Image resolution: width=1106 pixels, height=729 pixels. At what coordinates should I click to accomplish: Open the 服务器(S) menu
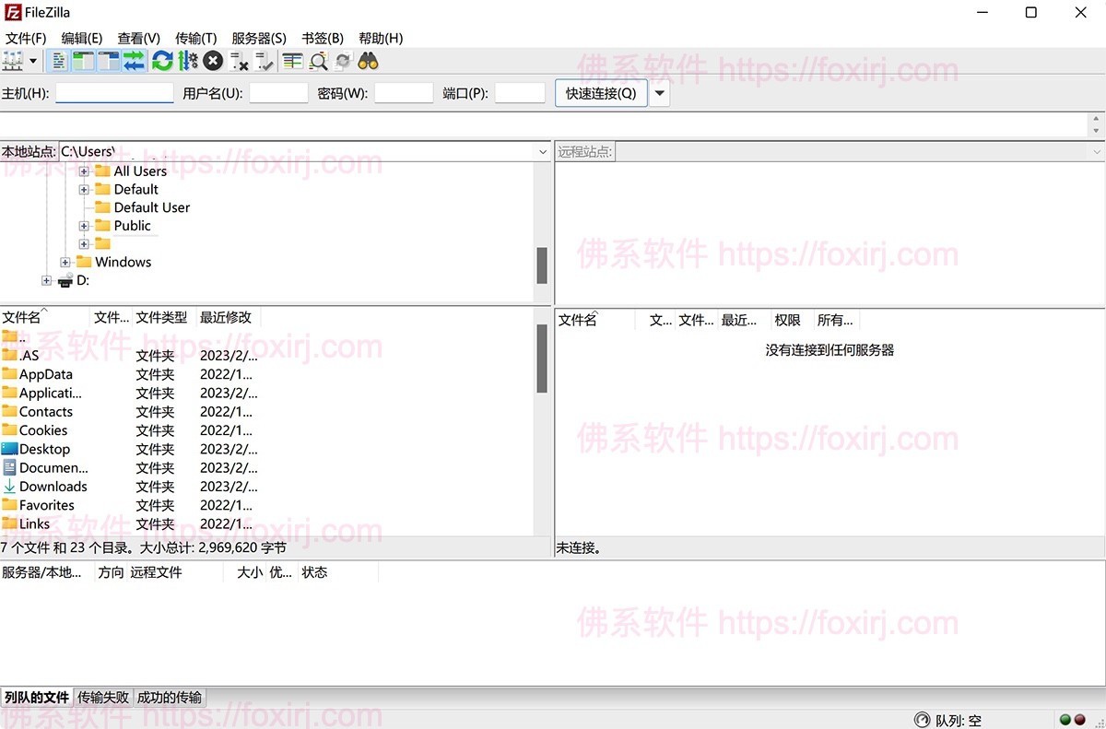[258, 38]
